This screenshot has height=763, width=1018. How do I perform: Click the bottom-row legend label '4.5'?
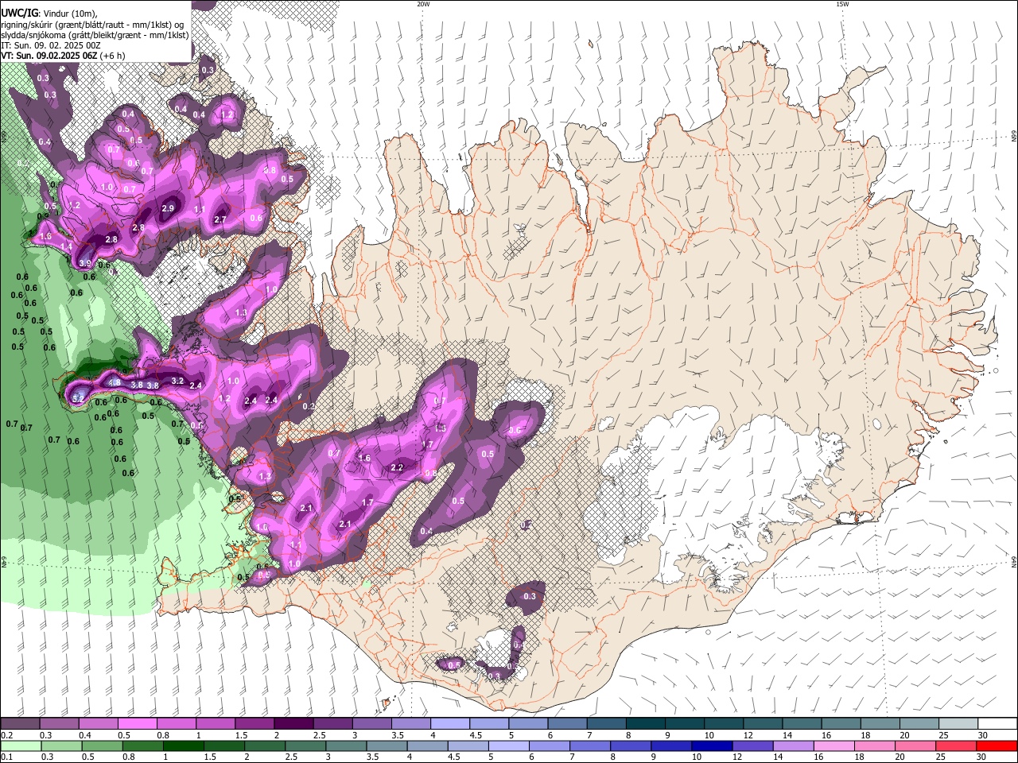[454, 757]
